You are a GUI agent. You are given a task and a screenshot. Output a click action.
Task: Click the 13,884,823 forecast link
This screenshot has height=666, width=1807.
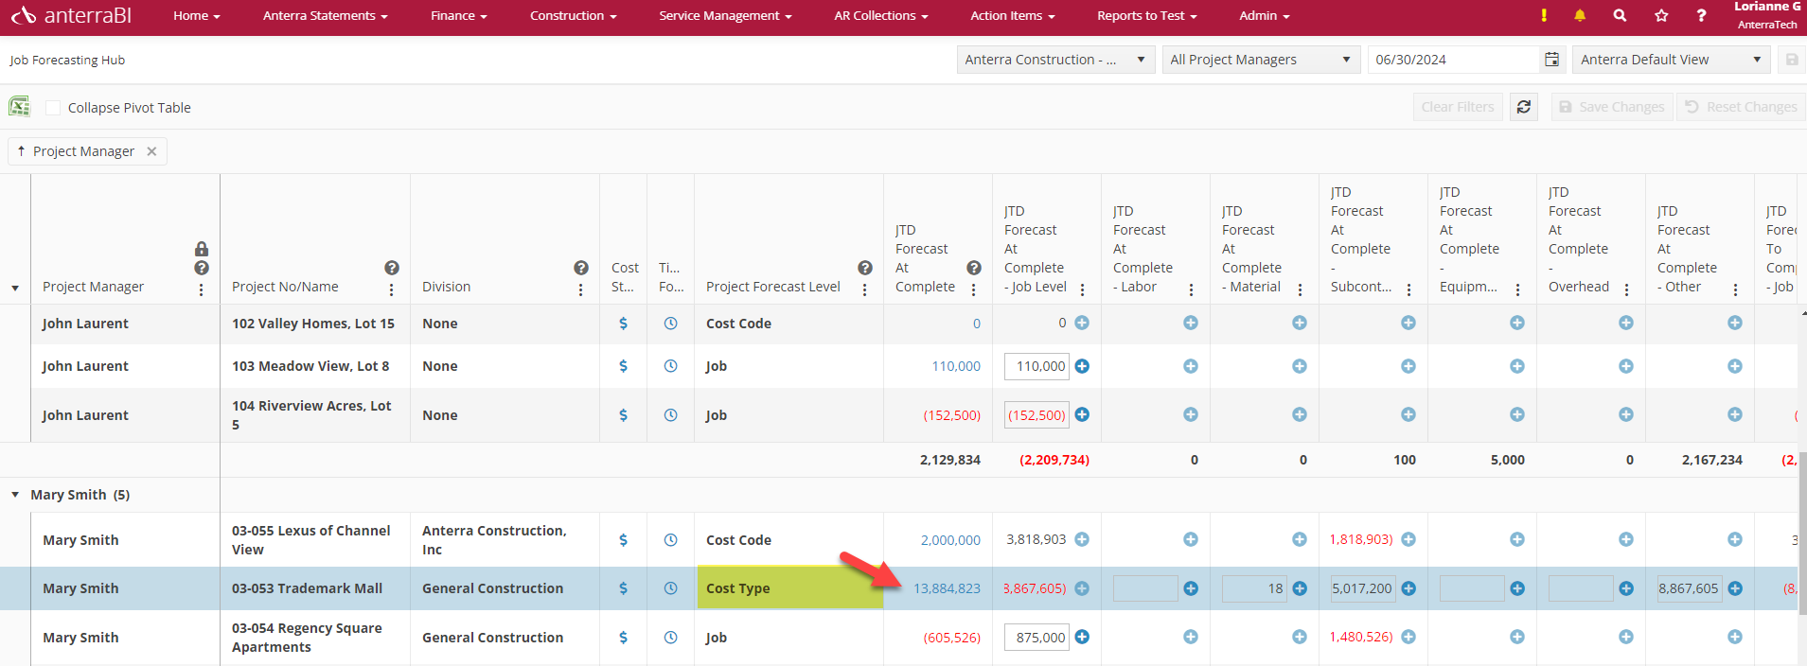(x=947, y=588)
